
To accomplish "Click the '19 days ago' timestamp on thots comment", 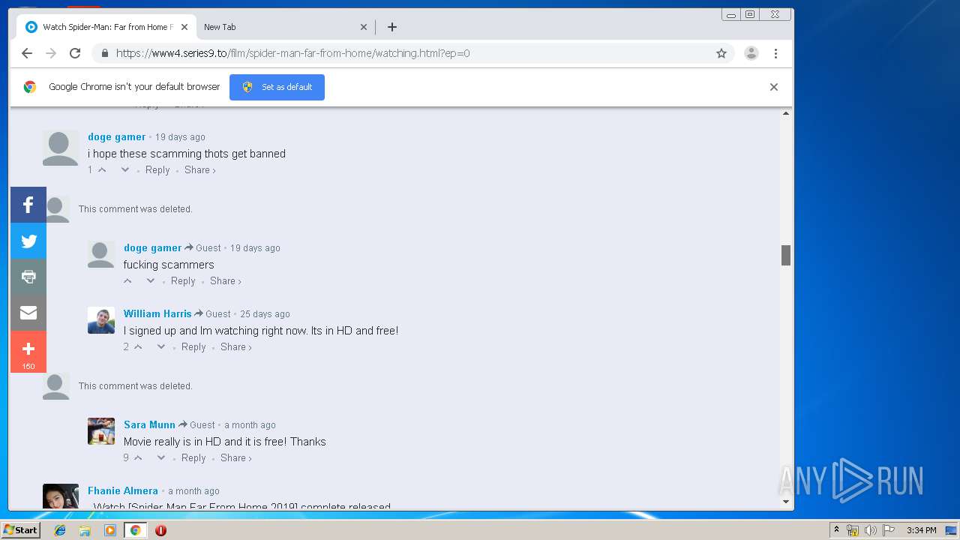I will pyautogui.click(x=180, y=137).
